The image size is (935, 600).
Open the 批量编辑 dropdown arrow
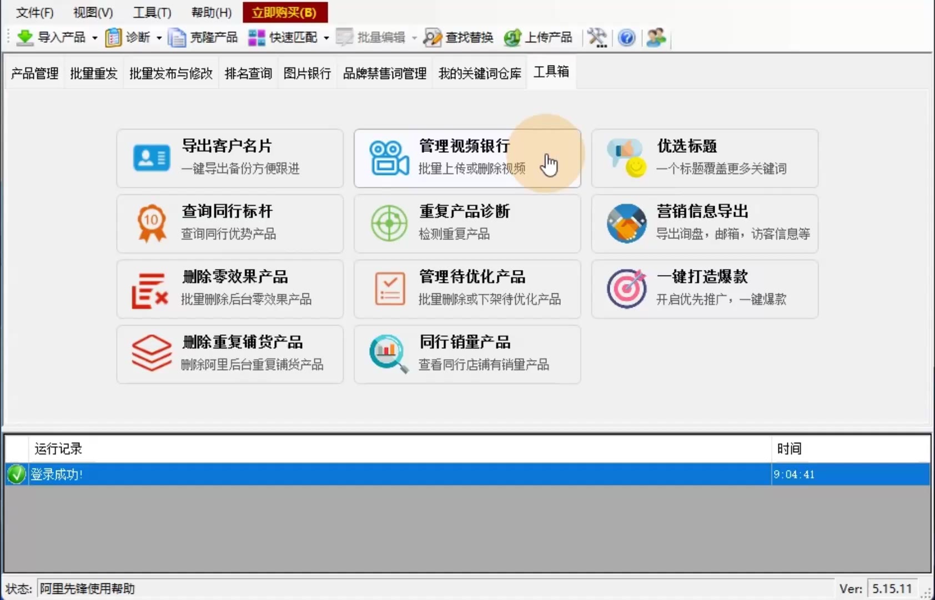tap(414, 38)
